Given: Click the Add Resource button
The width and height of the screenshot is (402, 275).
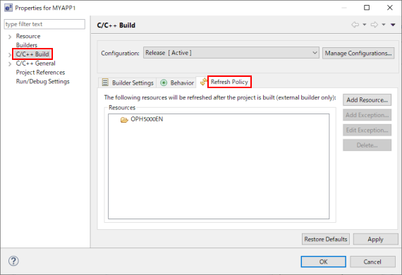Looking at the screenshot, I should [367, 100].
